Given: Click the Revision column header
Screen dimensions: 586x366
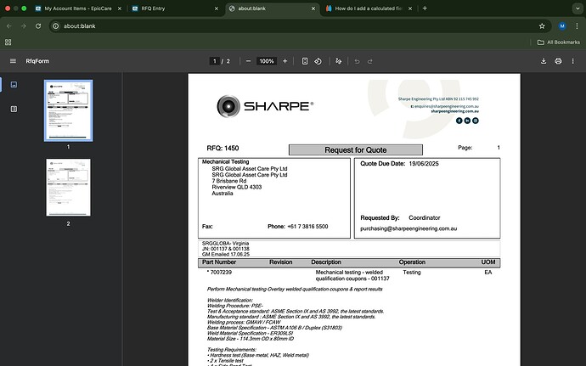Looking at the screenshot, I should (x=280, y=262).
